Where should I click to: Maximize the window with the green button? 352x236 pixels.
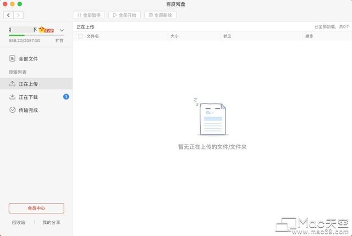[20, 4]
